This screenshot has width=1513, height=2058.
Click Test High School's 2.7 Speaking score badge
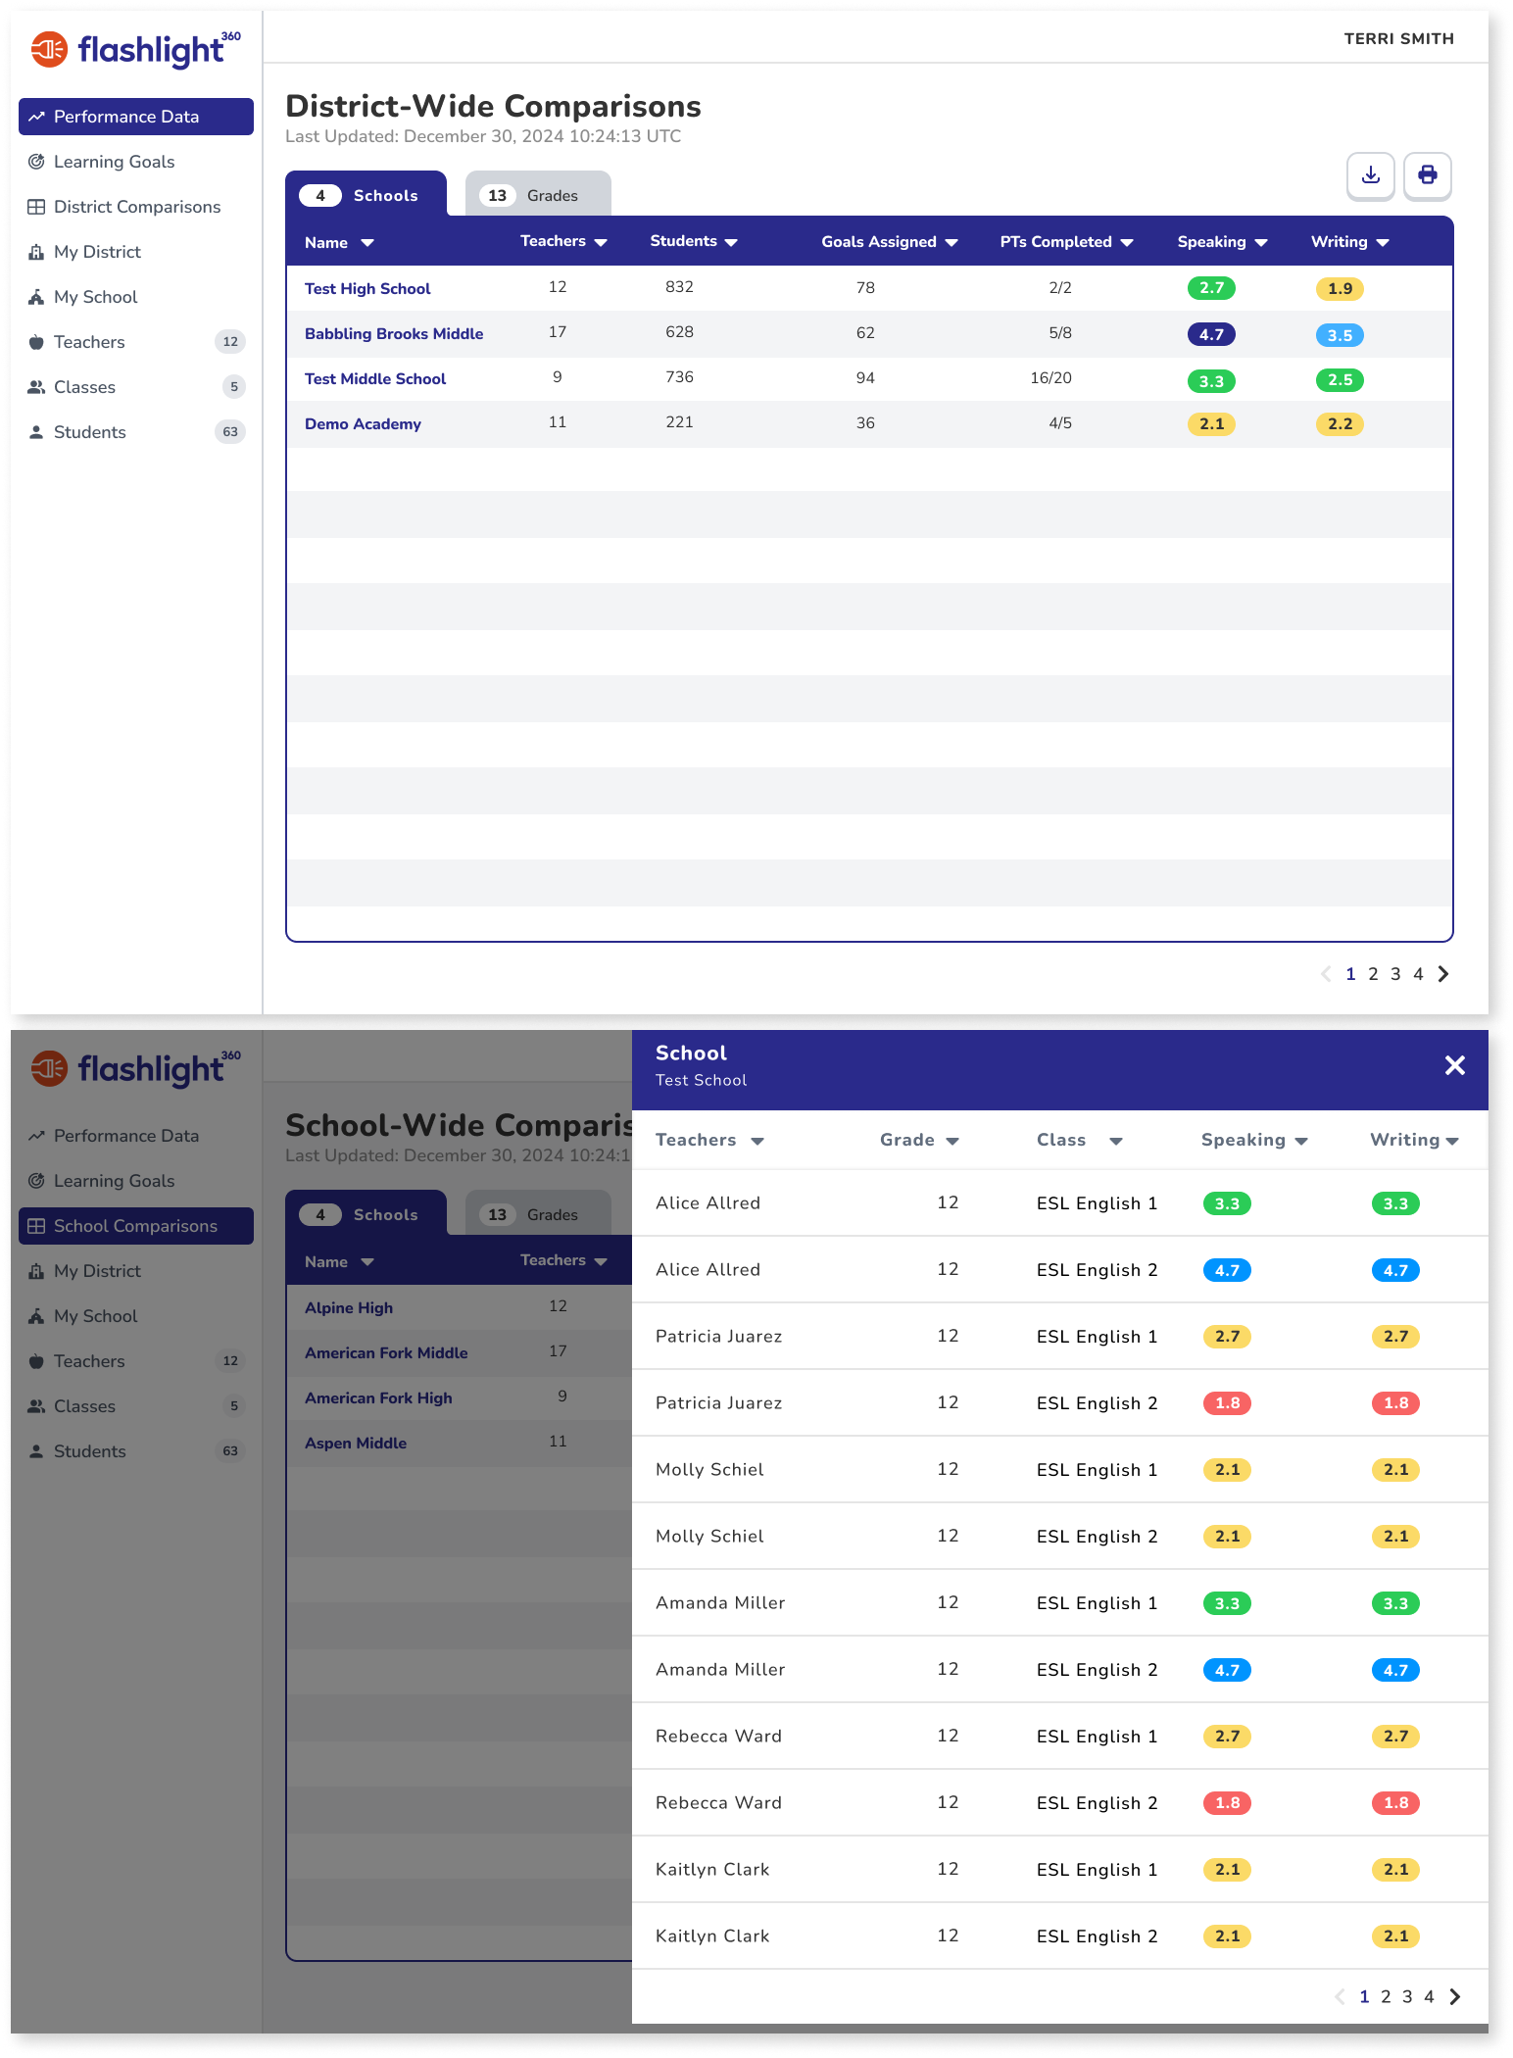click(1211, 288)
